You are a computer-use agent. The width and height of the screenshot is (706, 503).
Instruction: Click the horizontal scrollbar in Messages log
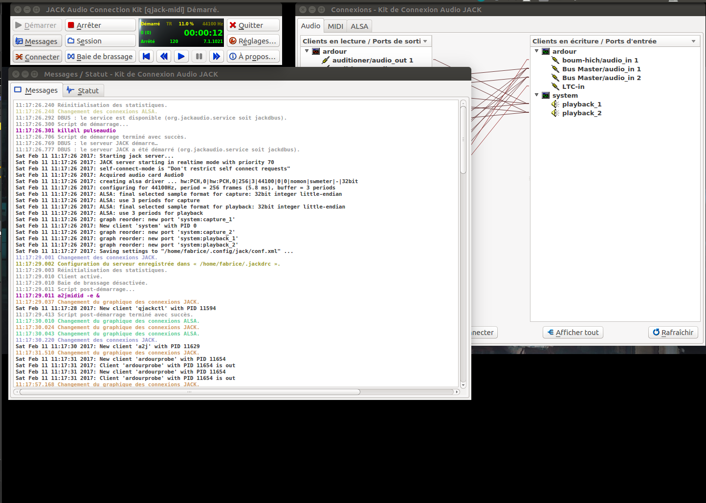pyautogui.click(x=190, y=392)
